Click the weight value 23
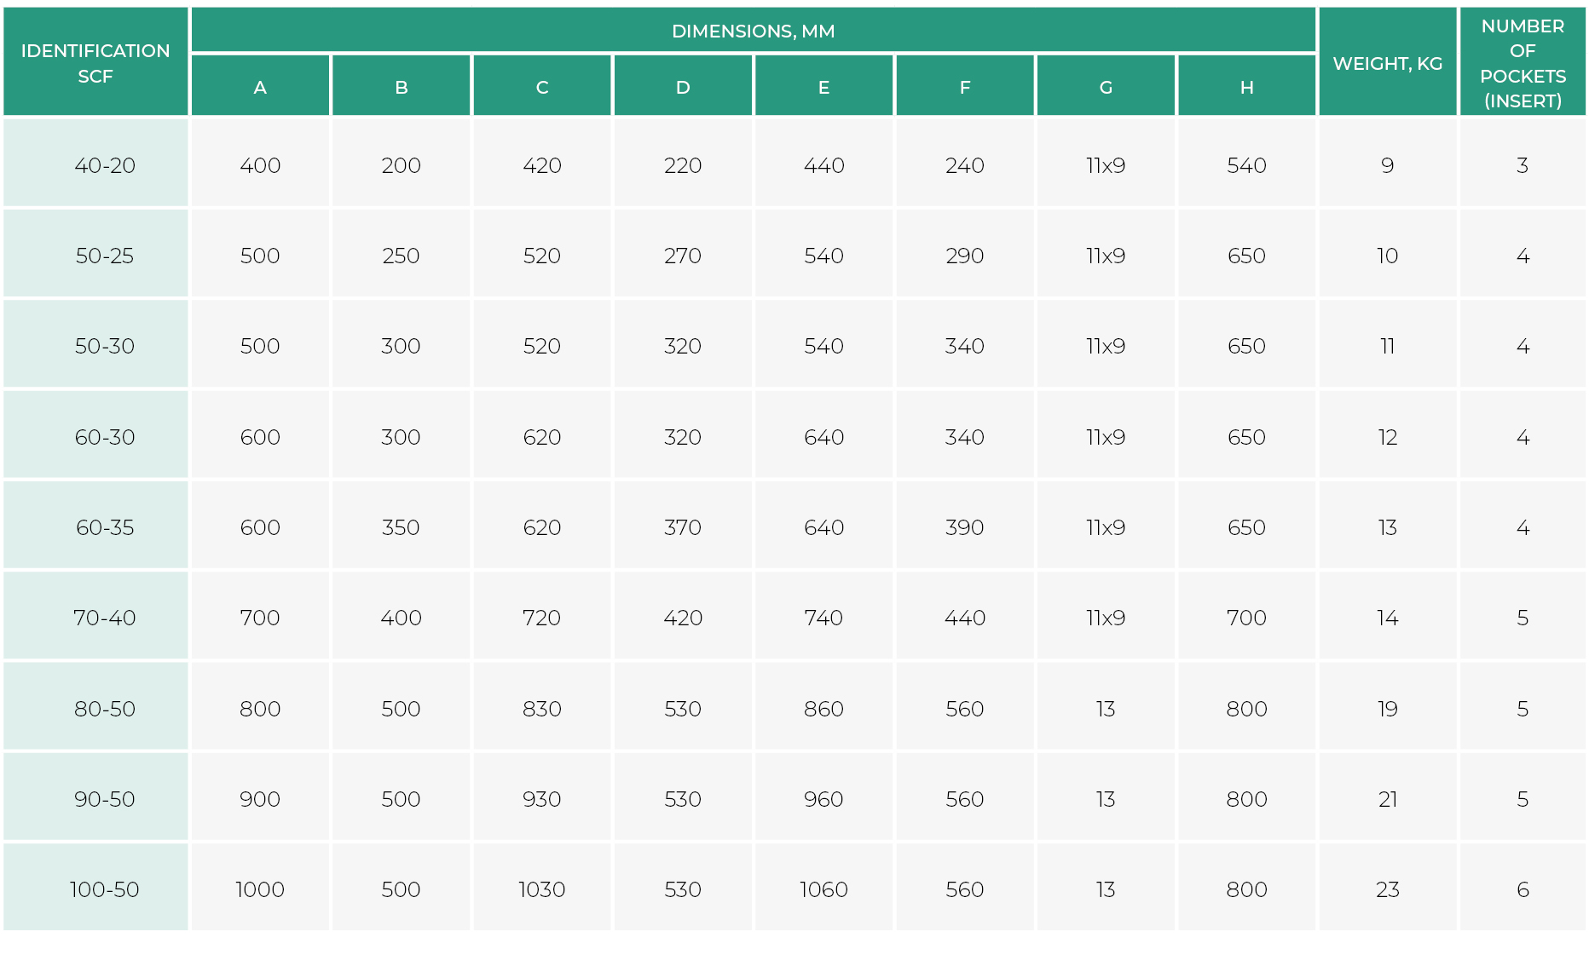This screenshot has width=1589, height=972. point(1387,889)
